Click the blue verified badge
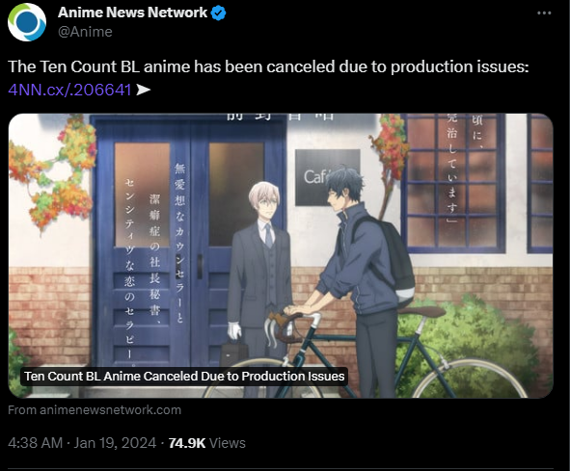570x471 pixels. [219, 13]
